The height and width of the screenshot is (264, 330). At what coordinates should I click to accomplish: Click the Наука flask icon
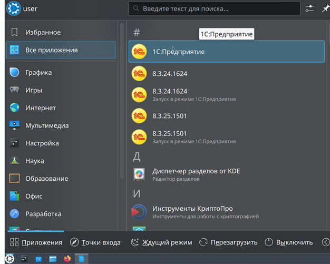click(x=14, y=161)
